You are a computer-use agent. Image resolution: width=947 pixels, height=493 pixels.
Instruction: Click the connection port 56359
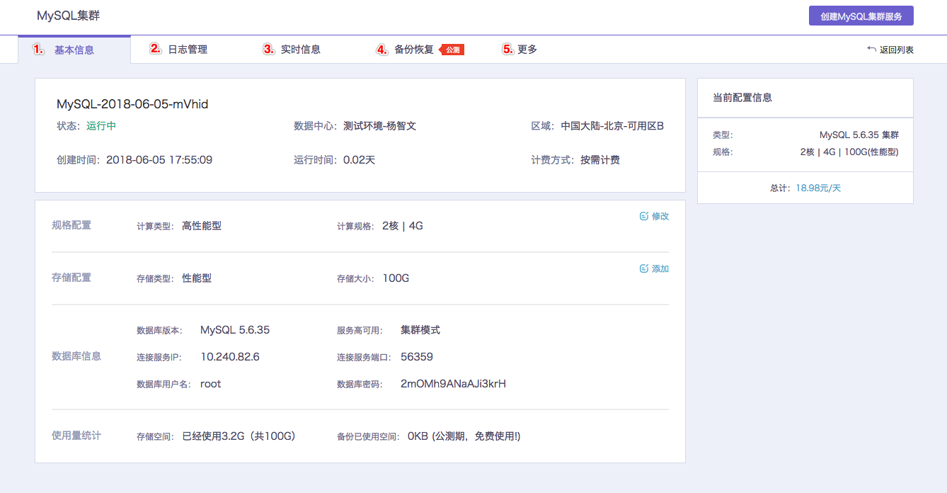coord(417,357)
